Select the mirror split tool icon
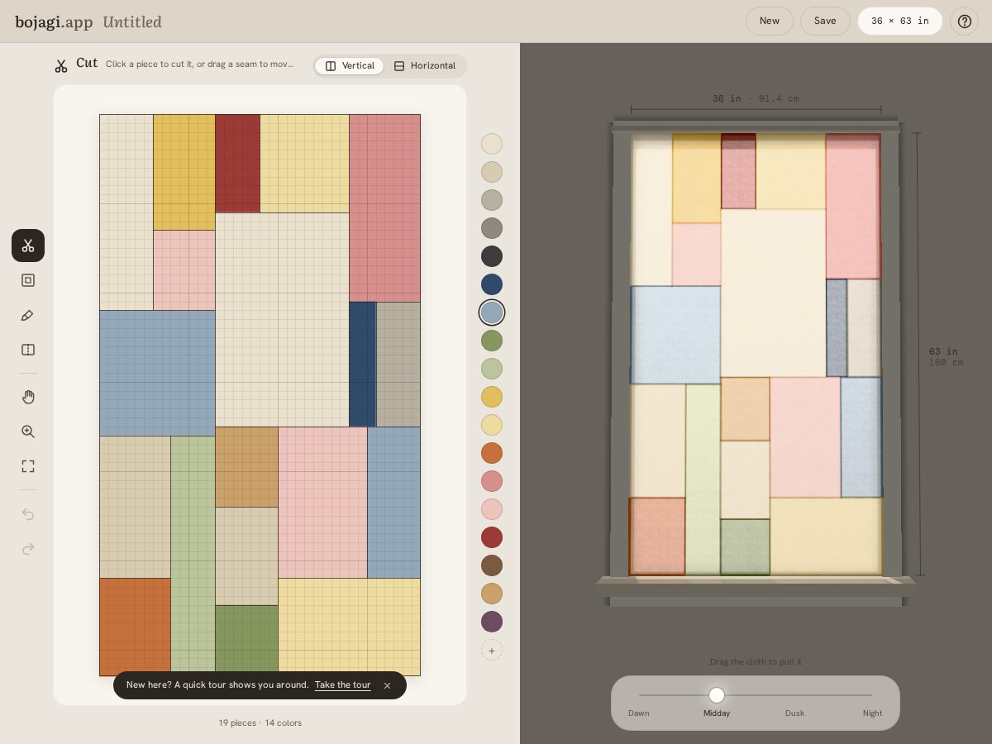The image size is (992, 744). click(28, 350)
